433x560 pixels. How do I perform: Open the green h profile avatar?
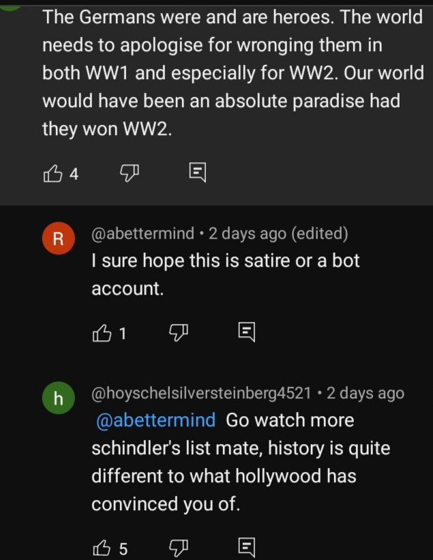[x=59, y=398]
